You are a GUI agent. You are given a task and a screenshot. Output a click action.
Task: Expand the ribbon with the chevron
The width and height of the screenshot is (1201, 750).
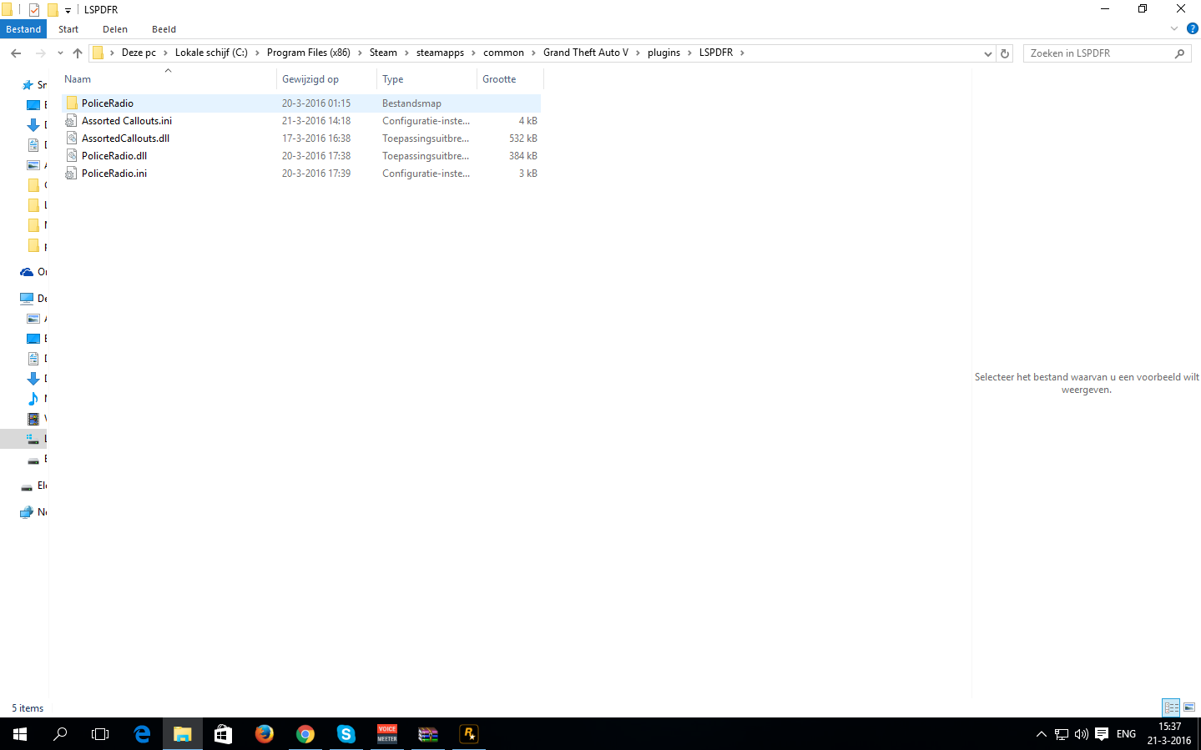click(1174, 28)
